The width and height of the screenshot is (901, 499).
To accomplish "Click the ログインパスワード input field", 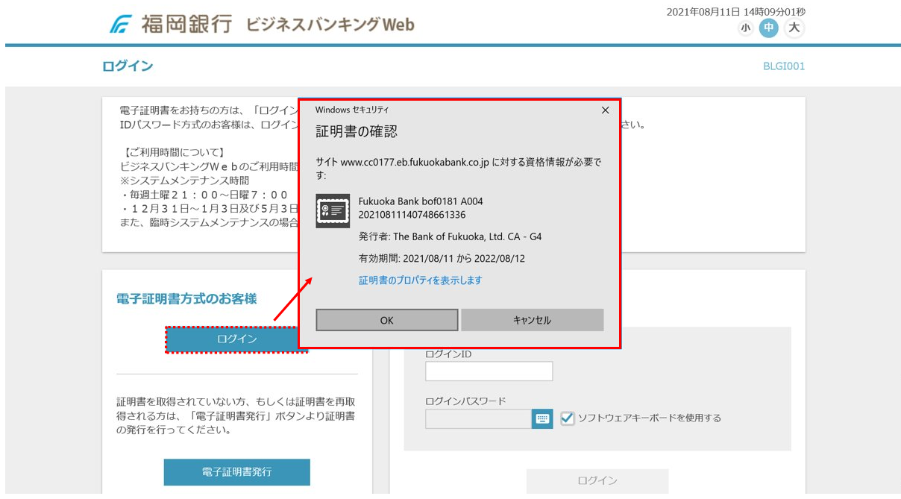I will [x=478, y=418].
